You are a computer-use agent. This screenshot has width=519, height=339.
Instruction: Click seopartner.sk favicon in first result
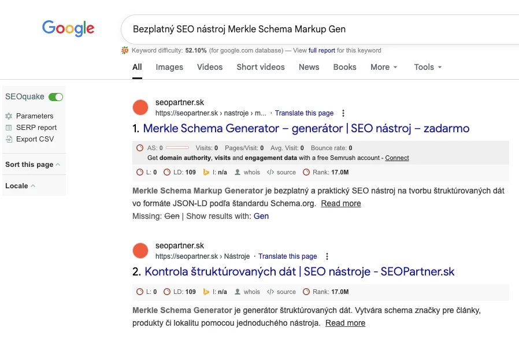coord(140,107)
